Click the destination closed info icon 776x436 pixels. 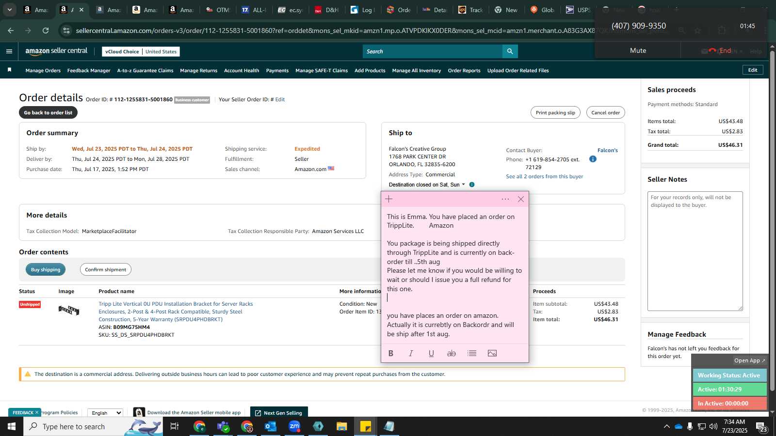pos(472,185)
